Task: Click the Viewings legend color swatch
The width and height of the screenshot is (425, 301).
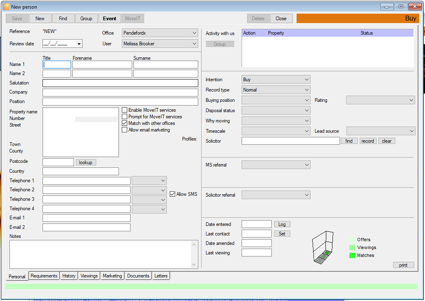Action: point(352,247)
